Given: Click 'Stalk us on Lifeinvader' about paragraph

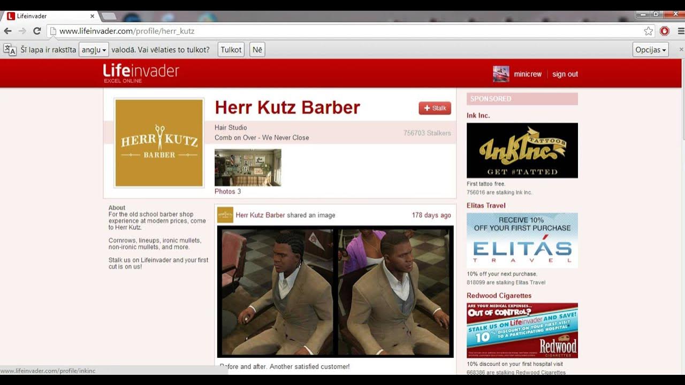Looking at the screenshot, I should tap(158, 263).
